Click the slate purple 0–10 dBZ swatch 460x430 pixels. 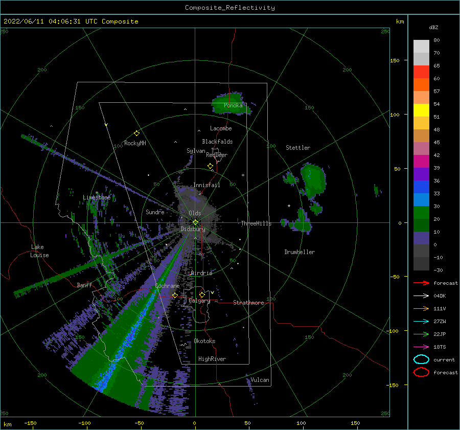(x=421, y=238)
